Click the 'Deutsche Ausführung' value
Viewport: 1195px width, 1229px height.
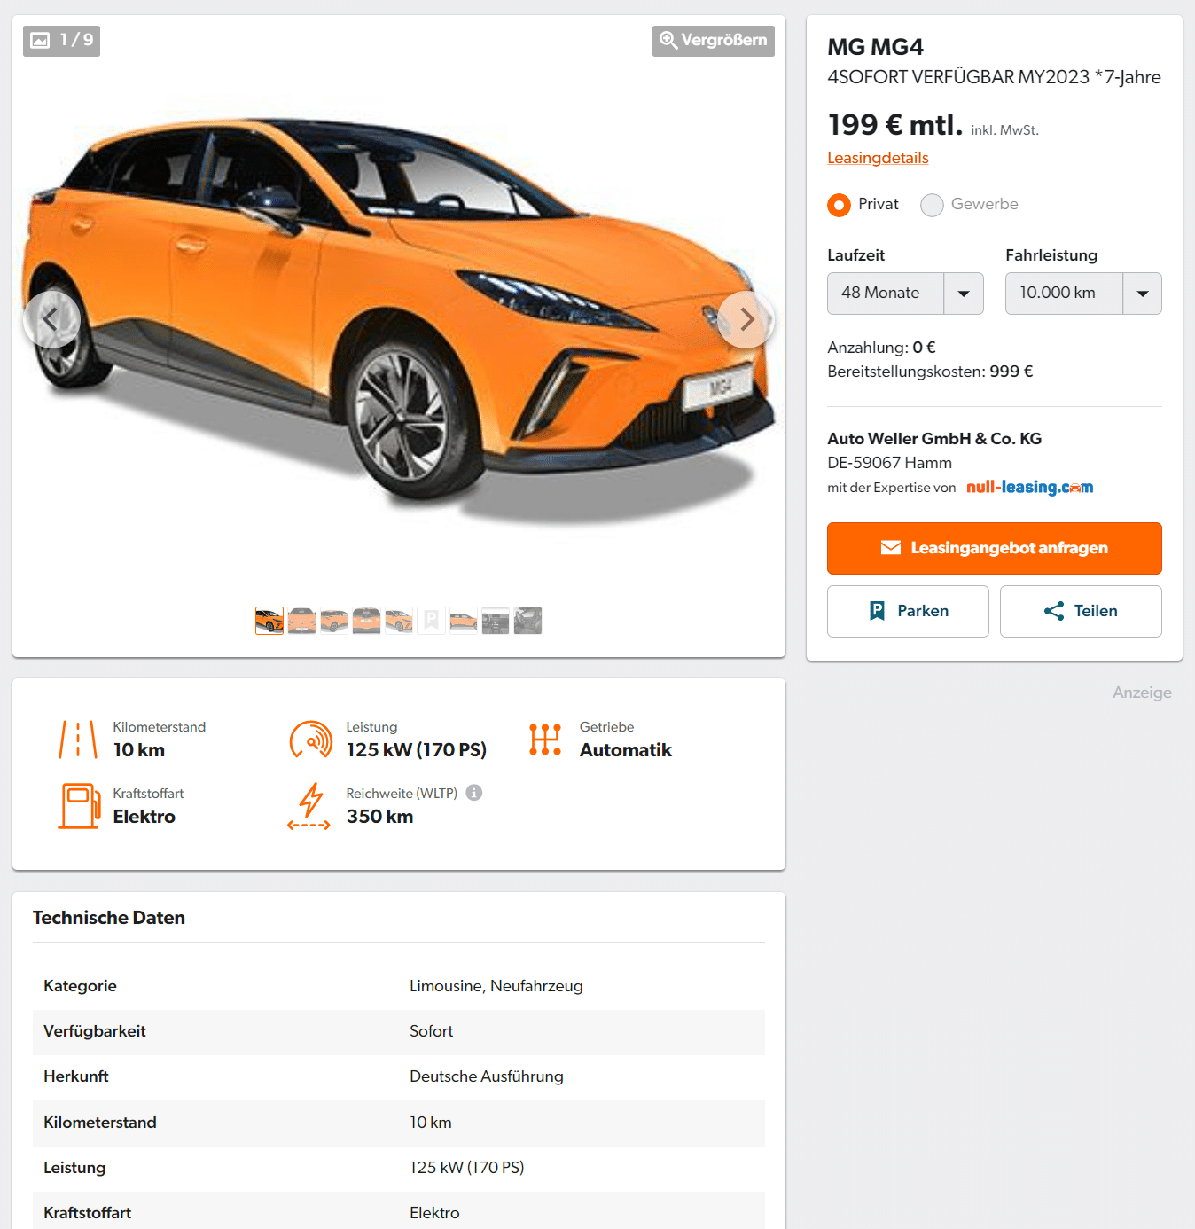tap(487, 1076)
